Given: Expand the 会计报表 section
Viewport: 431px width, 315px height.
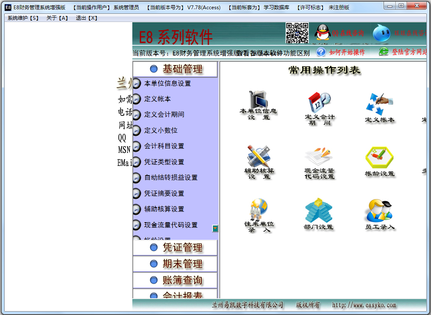Looking at the screenshot, I should coord(175,294).
